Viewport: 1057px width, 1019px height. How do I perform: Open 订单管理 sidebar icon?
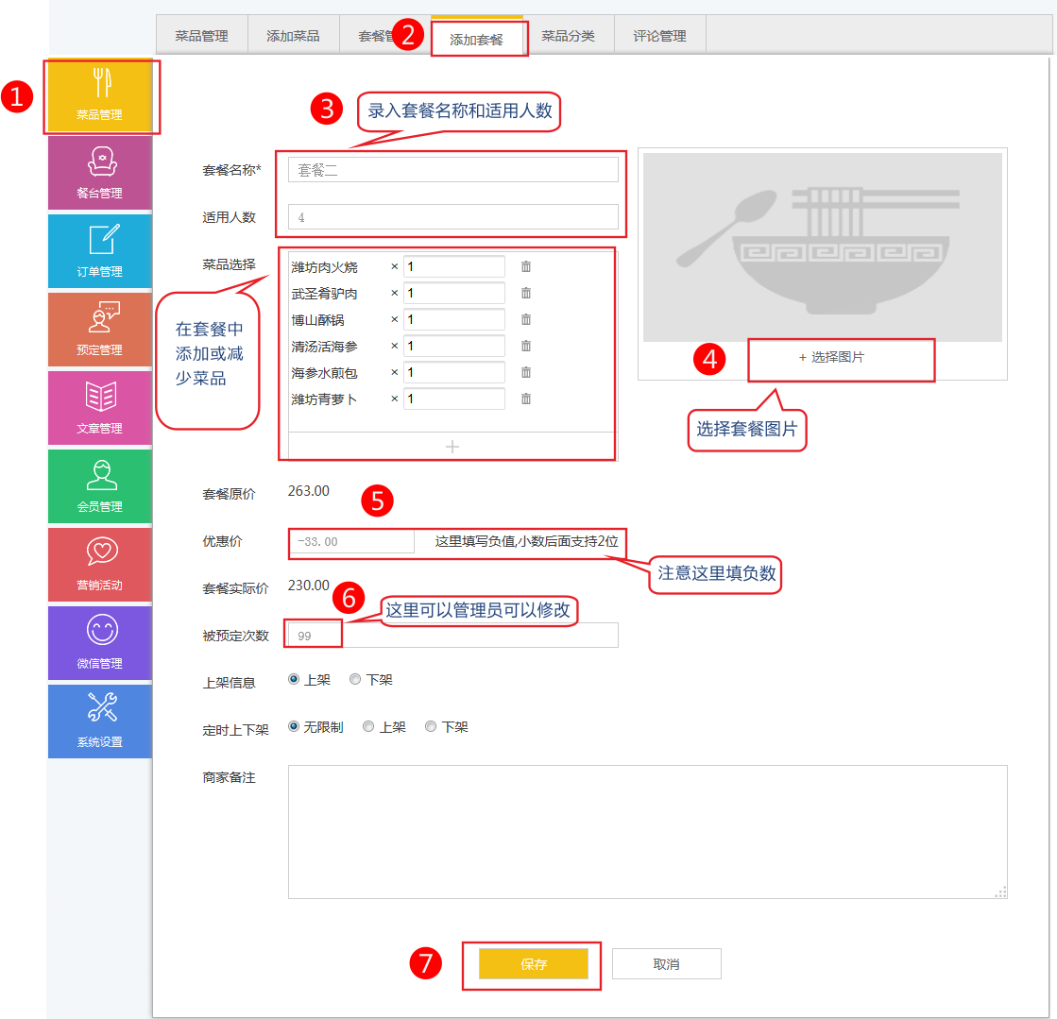pos(99,250)
